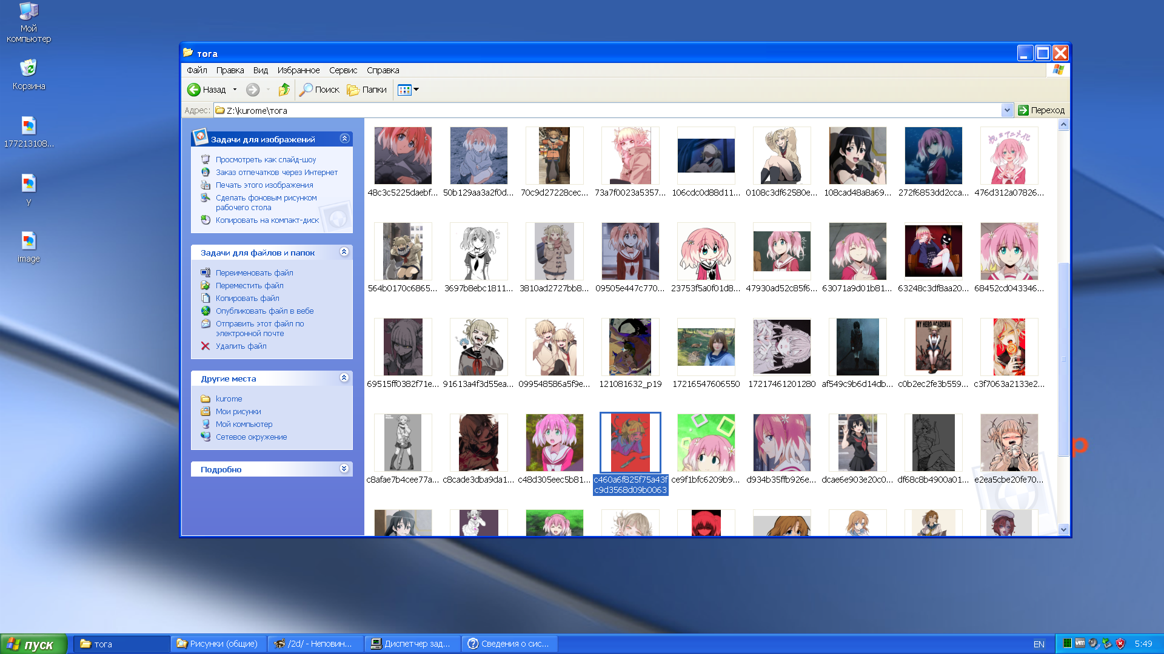Switch to Сведения о сис... taskbar window
The height and width of the screenshot is (654, 1164).
(509, 644)
